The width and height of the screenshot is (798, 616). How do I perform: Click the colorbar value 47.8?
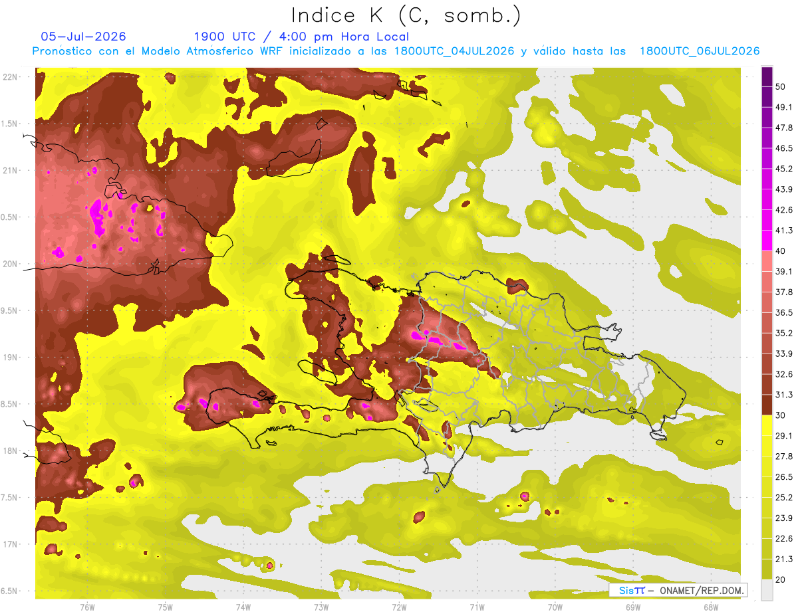click(x=784, y=128)
